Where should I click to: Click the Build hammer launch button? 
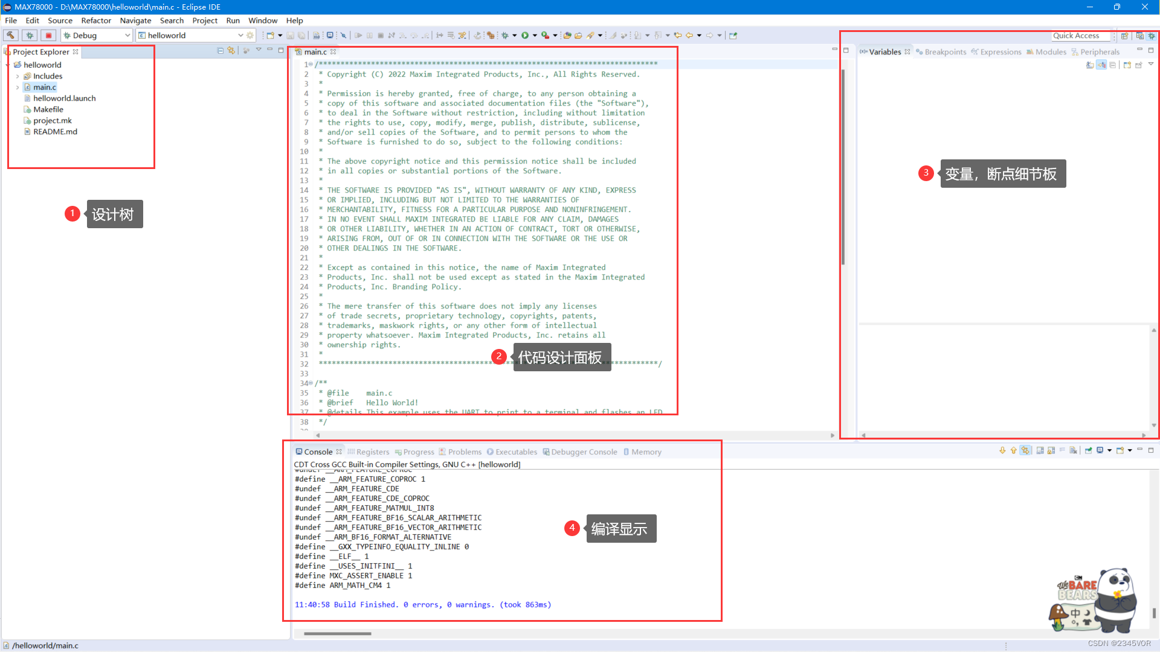(x=11, y=36)
